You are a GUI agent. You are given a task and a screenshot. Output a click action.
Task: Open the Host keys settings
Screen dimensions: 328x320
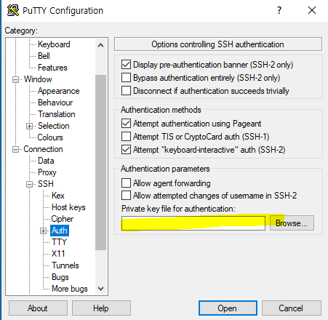[68, 207]
